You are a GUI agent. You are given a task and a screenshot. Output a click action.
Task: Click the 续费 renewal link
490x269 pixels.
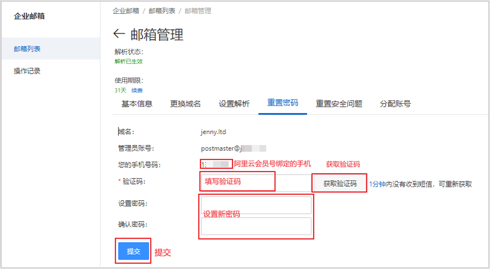pyautogui.click(x=137, y=91)
